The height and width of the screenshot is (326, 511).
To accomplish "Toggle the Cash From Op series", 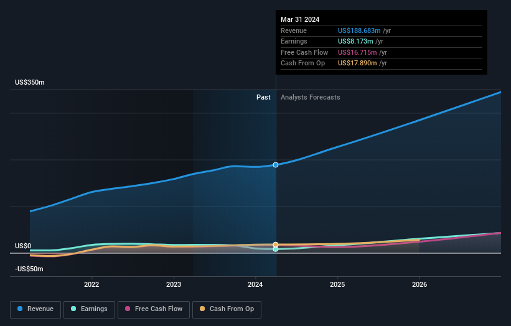I will 227,309.
